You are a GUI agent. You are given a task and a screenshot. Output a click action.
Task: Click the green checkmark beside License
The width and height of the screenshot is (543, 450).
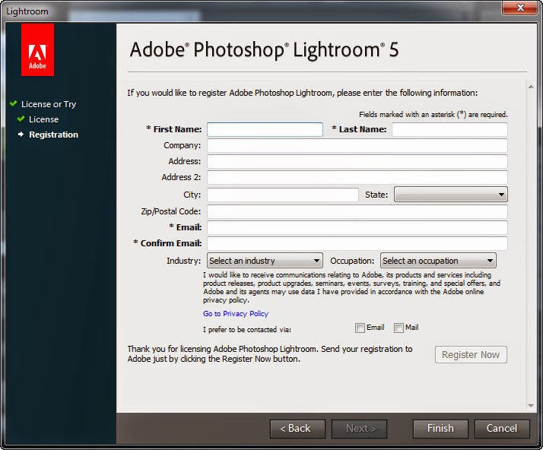21,119
